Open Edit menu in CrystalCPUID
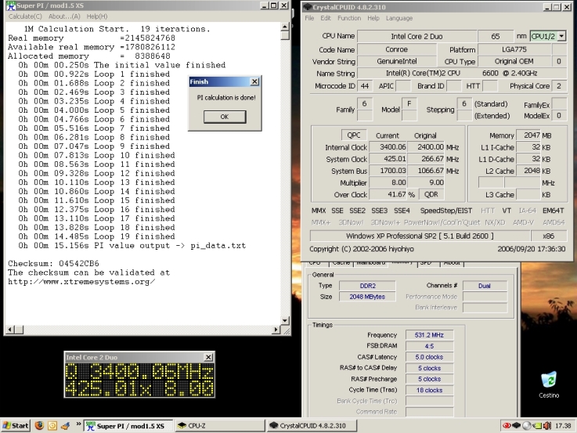The image size is (577, 433). click(x=326, y=18)
